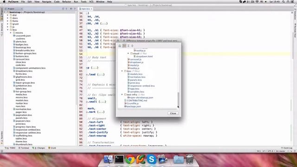This screenshot has width=297, height=167.
Task: Open the TODO tool window
Action: pyautogui.click(x=11, y=148)
